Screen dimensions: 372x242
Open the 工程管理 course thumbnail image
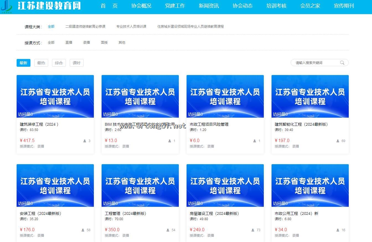[x=140, y=185]
